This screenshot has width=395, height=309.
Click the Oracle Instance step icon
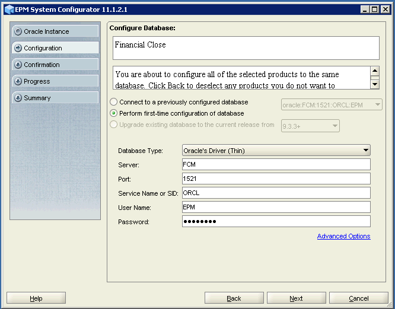tap(18, 31)
